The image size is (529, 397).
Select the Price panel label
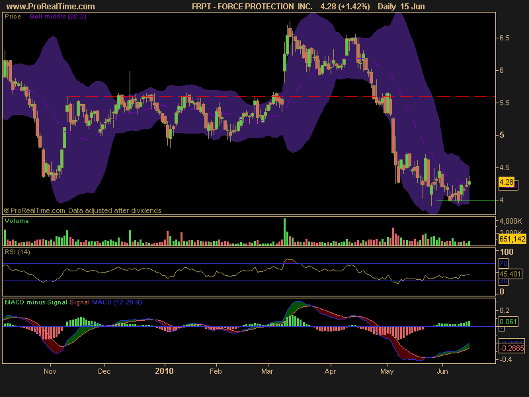click(x=13, y=16)
